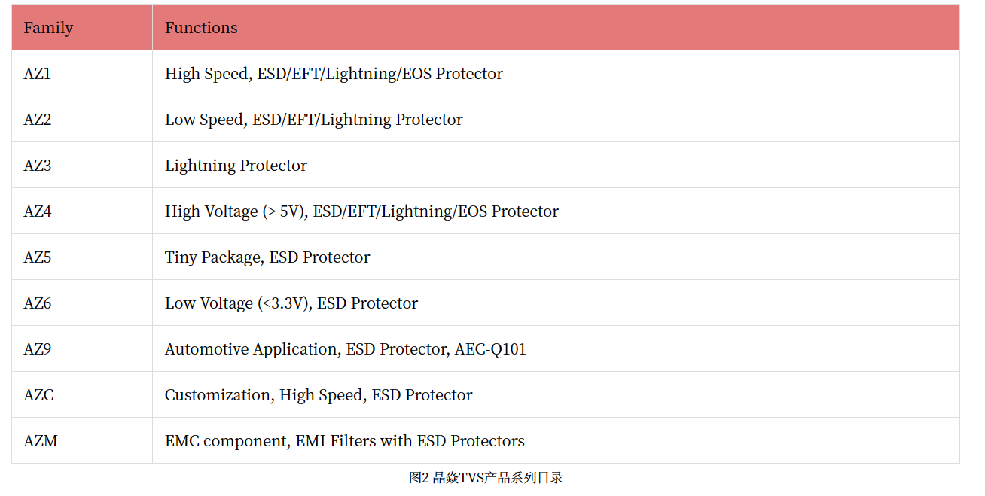This screenshot has height=496, width=985.
Task: Click the Low Speed ESD/EFT/Lightning Protector text
Action: point(313,120)
